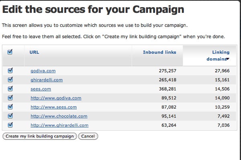Screen dimensions: 241x160
Task: Uncheck the godiva.com source checkbox
Action: pyautogui.click(x=10, y=70)
